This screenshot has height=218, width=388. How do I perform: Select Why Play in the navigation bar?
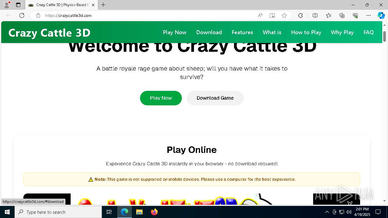(342, 32)
